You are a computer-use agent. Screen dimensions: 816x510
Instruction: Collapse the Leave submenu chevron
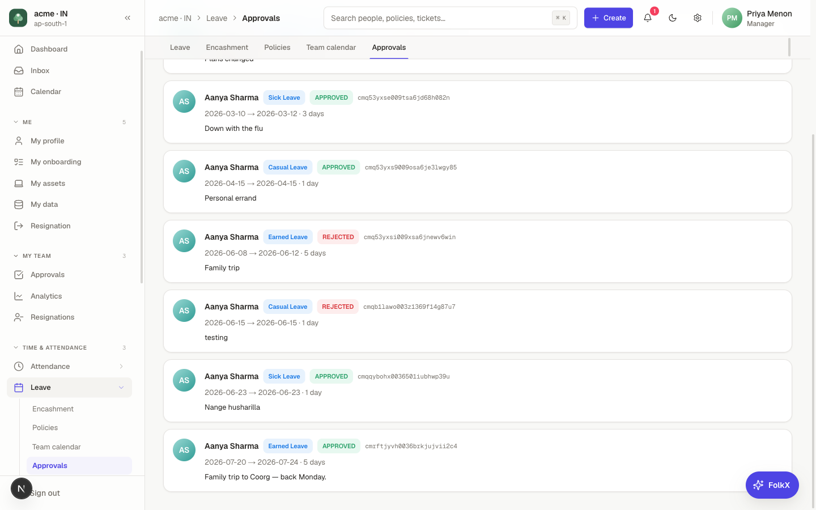coord(121,388)
